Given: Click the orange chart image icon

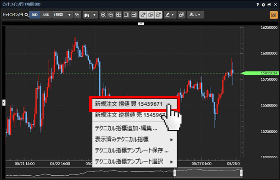Looking at the screenshot, I should (x=273, y=15).
